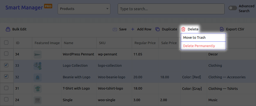
Task: Click the Bulk Edit icon
Action: coord(8,29)
